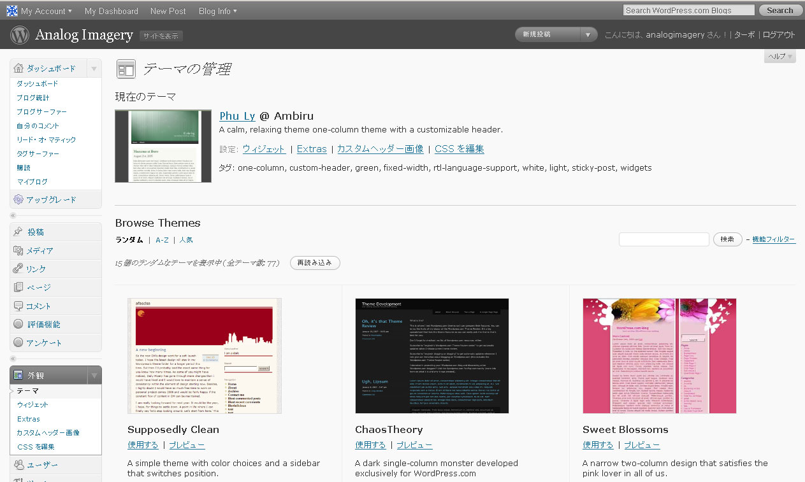Open current theme ウィジェット settings link
The width and height of the screenshot is (805, 482).
coord(264,149)
